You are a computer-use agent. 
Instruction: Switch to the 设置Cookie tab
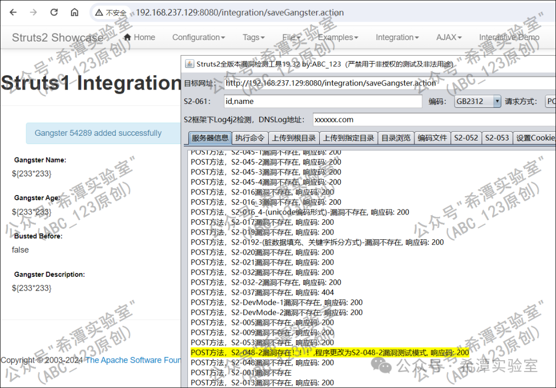[535, 138]
